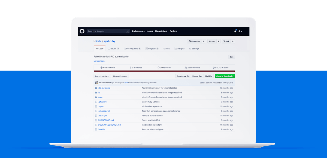The width and height of the screenshot is (327, 158).
Task: Click the Find File button
Action: pyautogui.click(x=209, y=76)
